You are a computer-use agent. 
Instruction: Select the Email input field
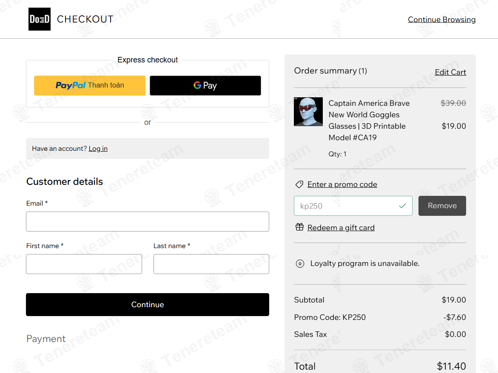(148, 221)
